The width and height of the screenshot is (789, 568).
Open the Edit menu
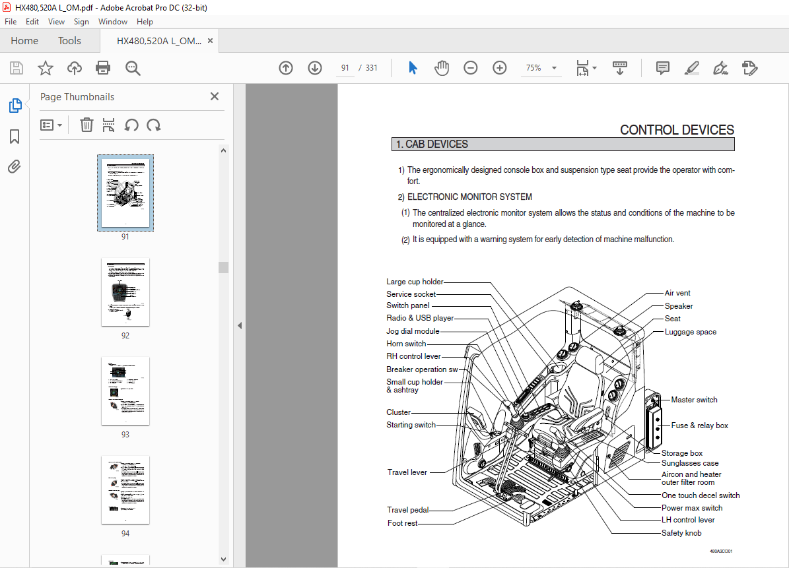(32, 22)
